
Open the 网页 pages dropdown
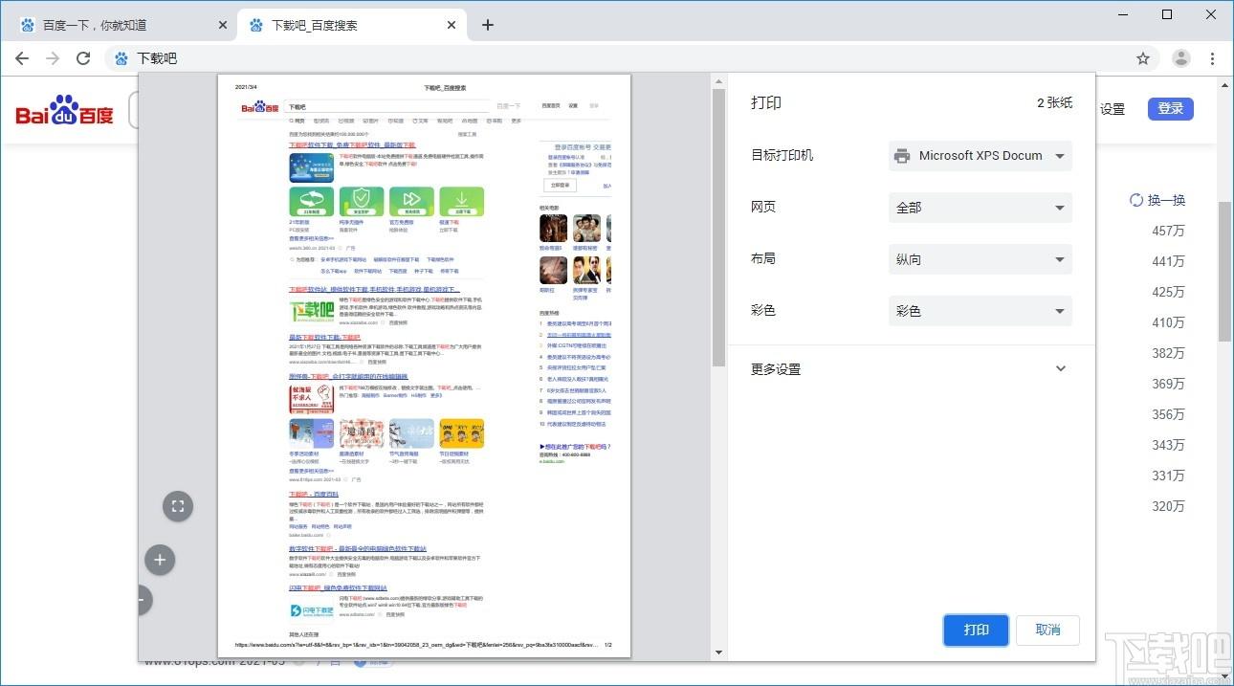pyautogui.click(x=981, y=208)
